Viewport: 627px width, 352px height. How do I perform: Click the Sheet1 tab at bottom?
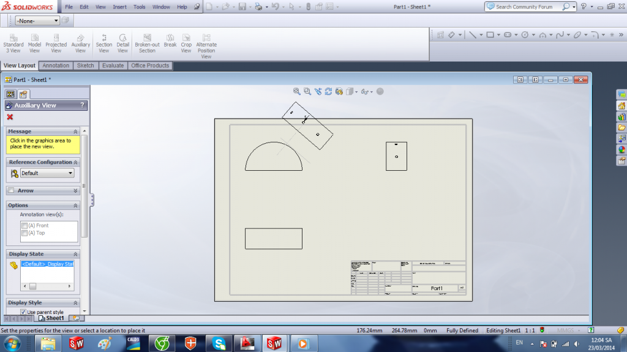[x=51, y=318]
